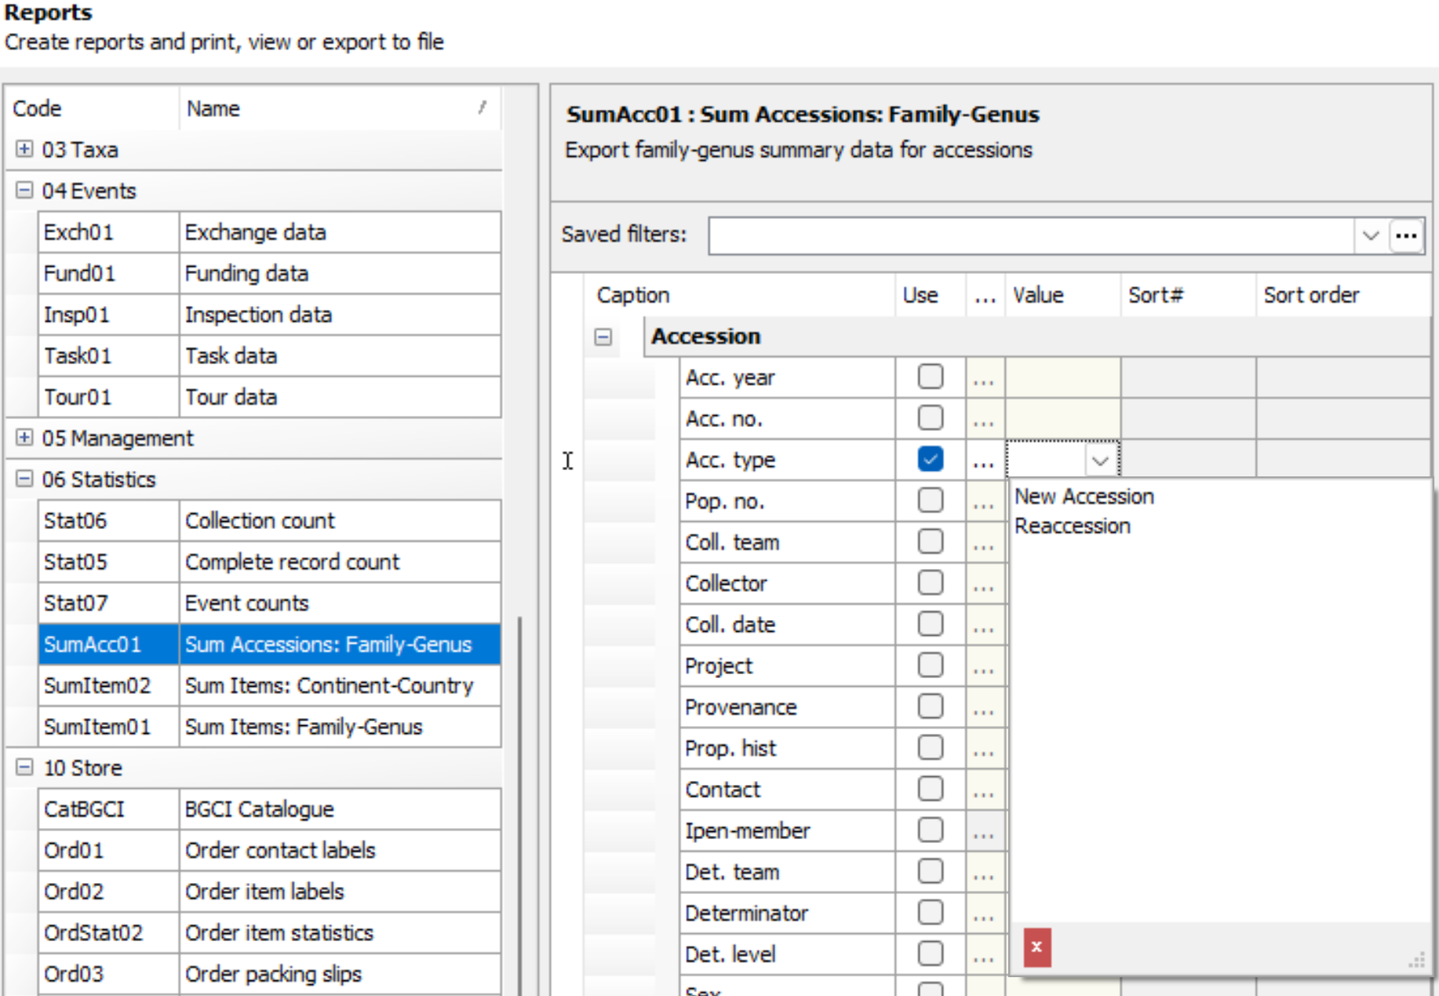Select the SumItem02 Continent-Country report

click(269, 685)
